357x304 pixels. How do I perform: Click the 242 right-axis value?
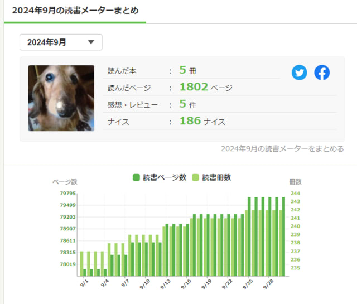click(x=295, y=210)
